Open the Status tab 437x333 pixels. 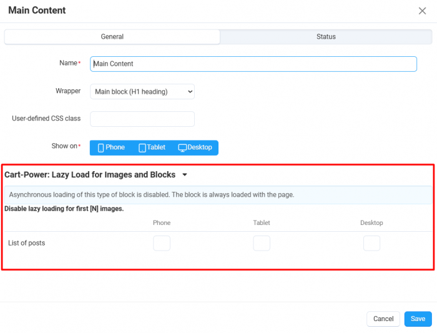coord(326,37)
